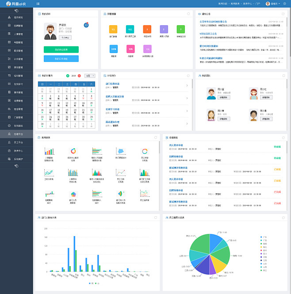Viewport: 291px width, 294px height.
Task: Refresh the 我的团队 team panel
Action: tap(283, 76)
